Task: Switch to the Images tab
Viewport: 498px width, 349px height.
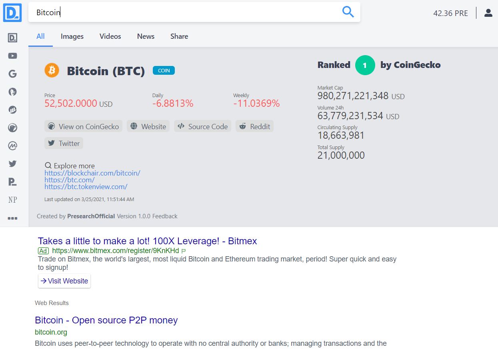Action: pyautogui.click(x=72, y=36)
